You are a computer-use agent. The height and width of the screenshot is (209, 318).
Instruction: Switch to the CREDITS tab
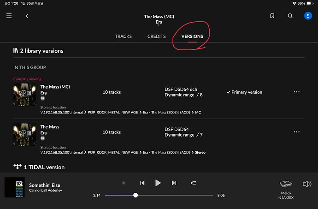157,36
